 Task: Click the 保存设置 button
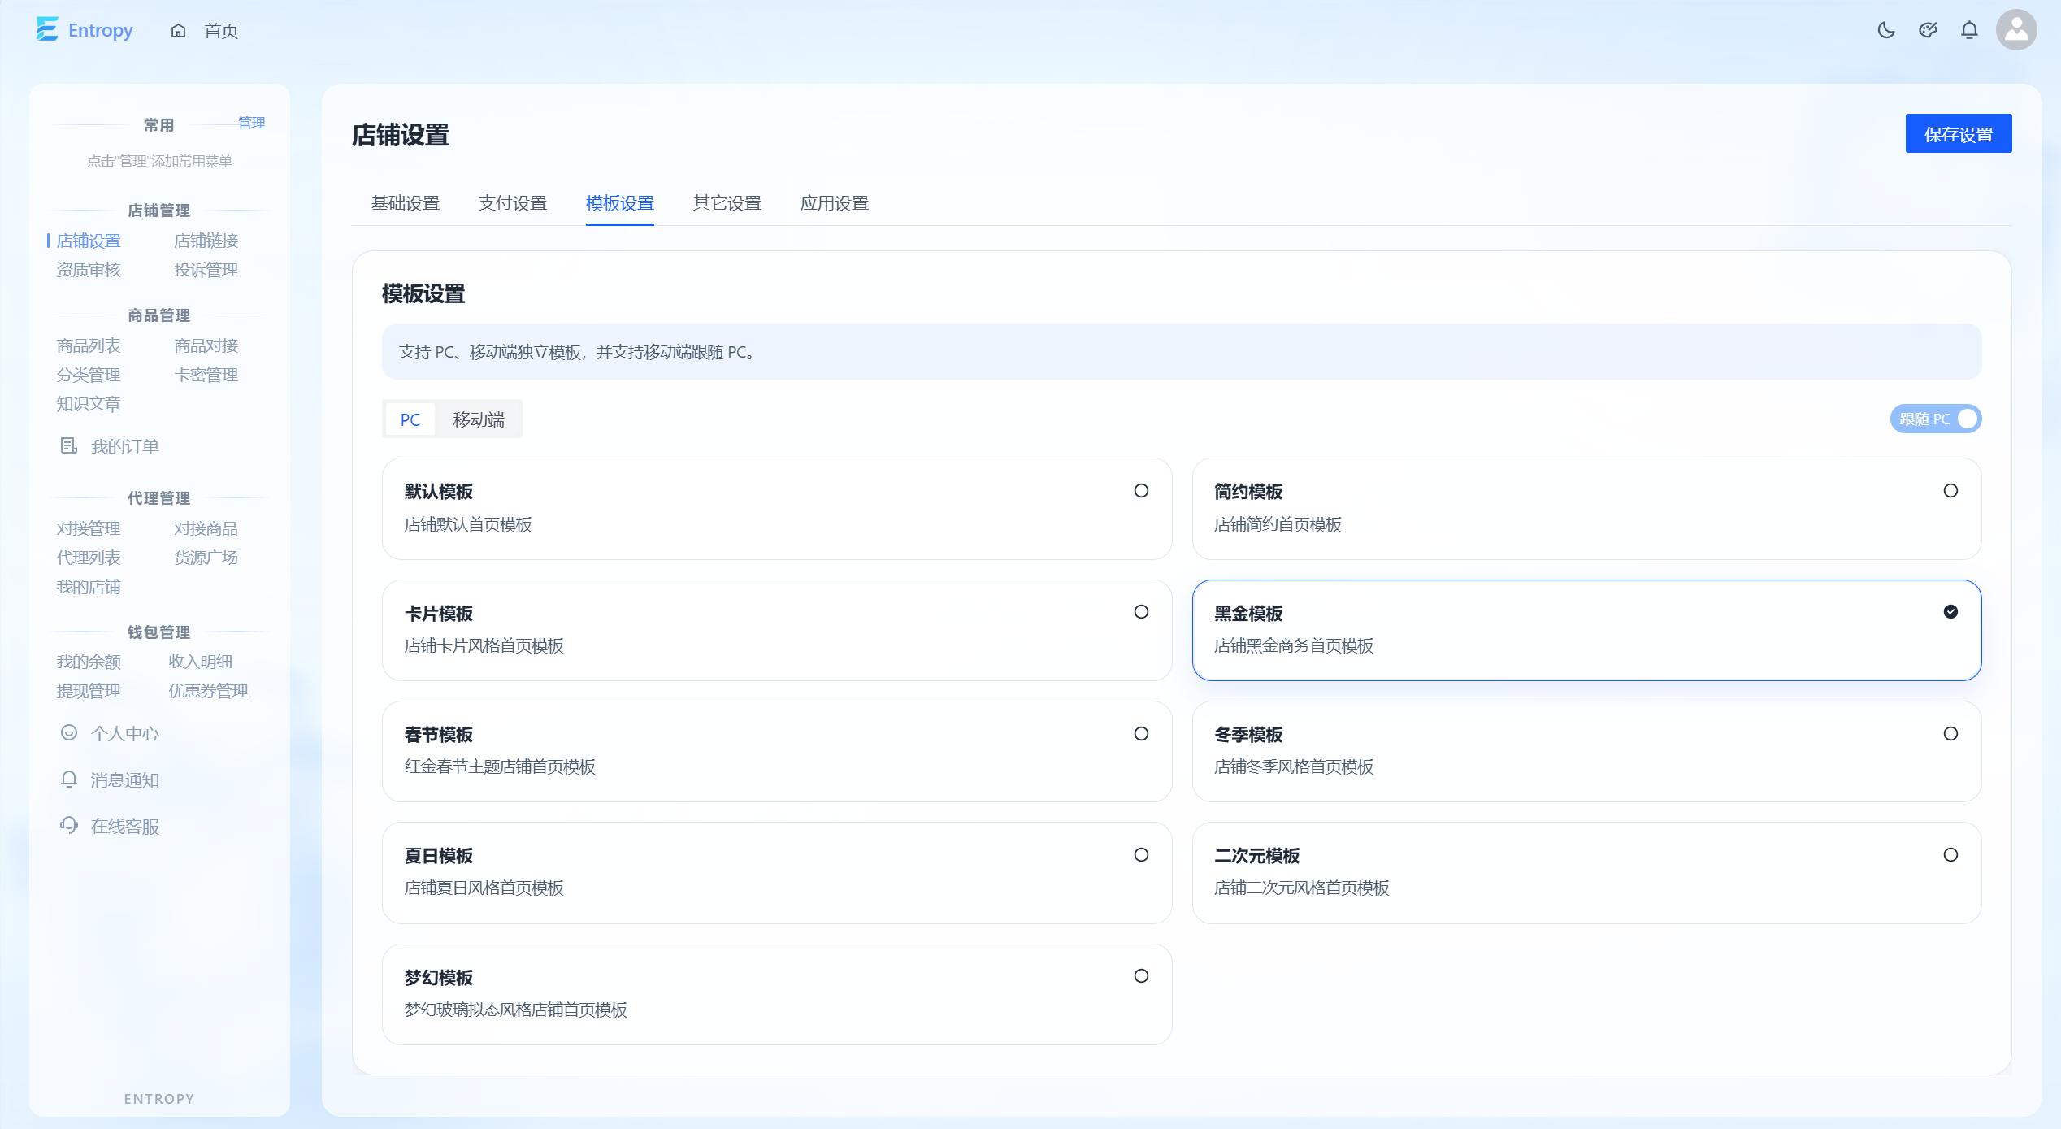[x=1959, y=134]
